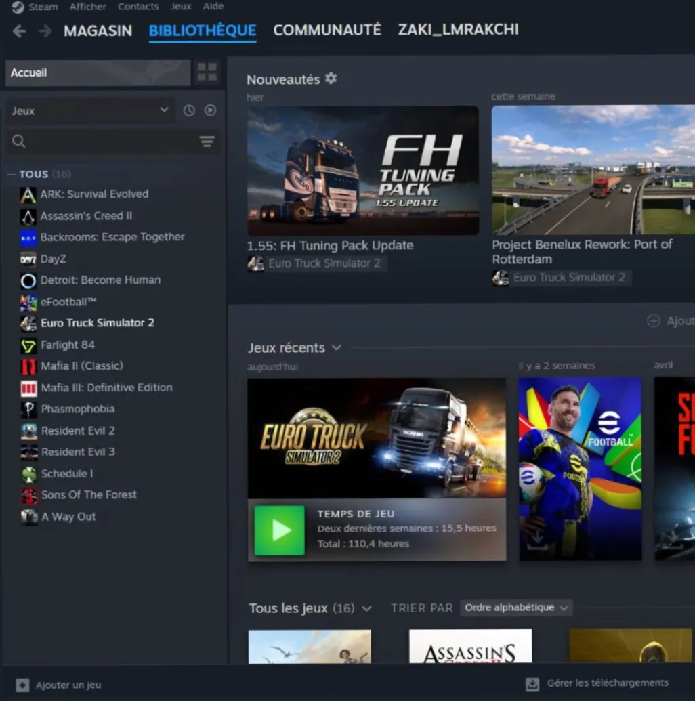
Task: Click the Farlight 84 game icon
Action: pyautogui.click(x=28, y=345)
